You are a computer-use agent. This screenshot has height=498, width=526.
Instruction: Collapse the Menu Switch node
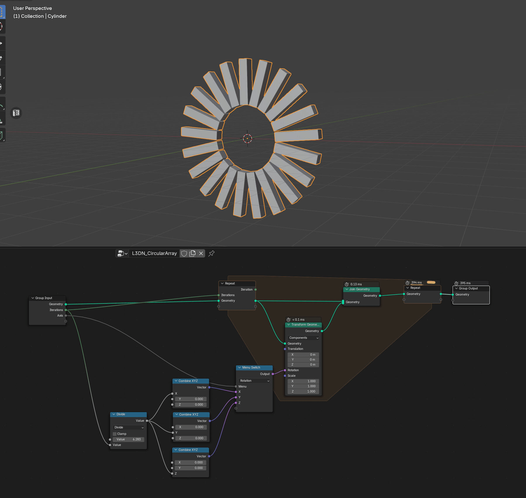click(x=239, y=367)
